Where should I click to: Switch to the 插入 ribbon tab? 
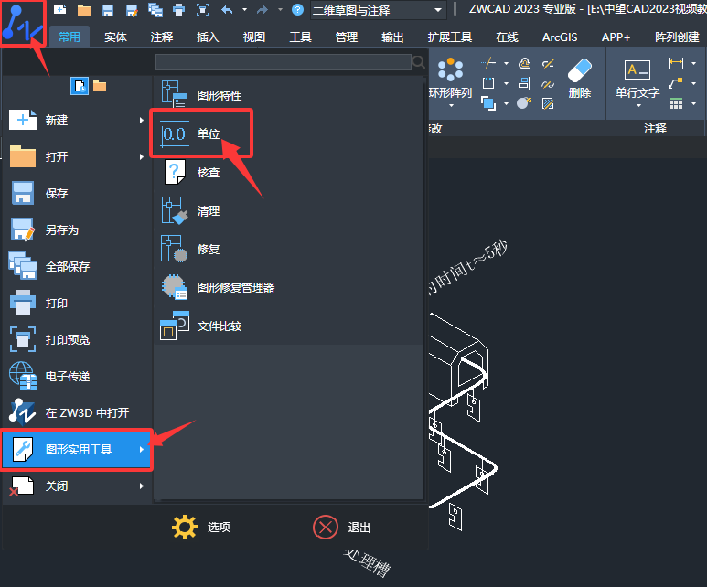point(208,37)
